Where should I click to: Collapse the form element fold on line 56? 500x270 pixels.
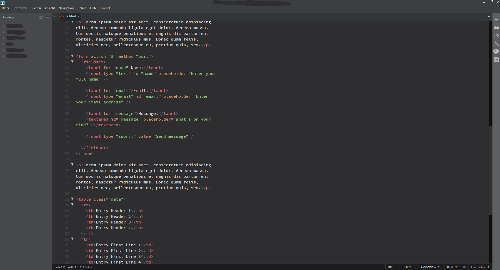[x=72, y=56]
